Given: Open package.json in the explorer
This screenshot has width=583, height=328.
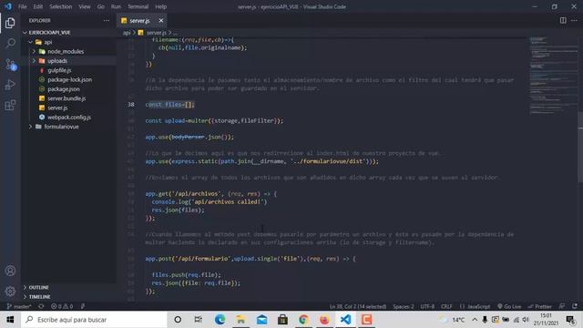Looking at the screenshot, I should 63,89.
